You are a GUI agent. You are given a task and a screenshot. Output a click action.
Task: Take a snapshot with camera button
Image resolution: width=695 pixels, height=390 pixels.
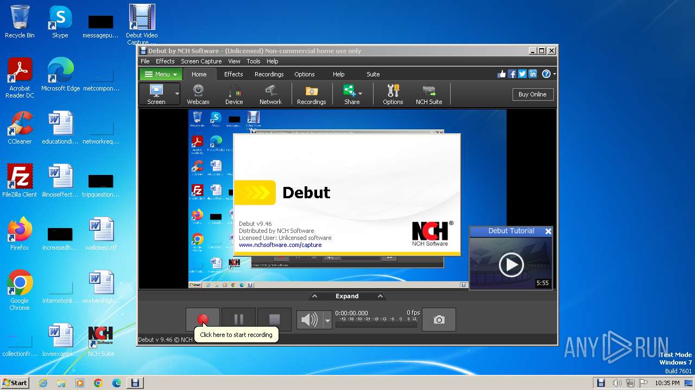tap(439, 320)
